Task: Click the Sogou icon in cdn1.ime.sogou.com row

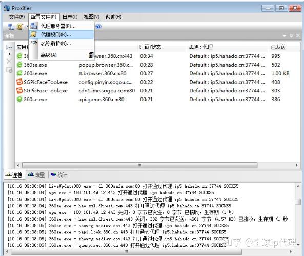Action: pos(19,90)
